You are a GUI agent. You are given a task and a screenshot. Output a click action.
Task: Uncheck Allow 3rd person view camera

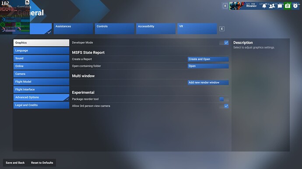[226, 106]
